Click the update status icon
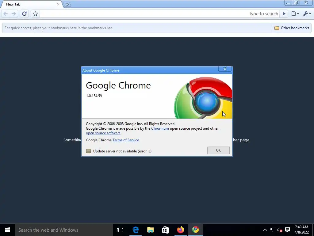Viewport: 314px width, 236px height. pos(88,151)
